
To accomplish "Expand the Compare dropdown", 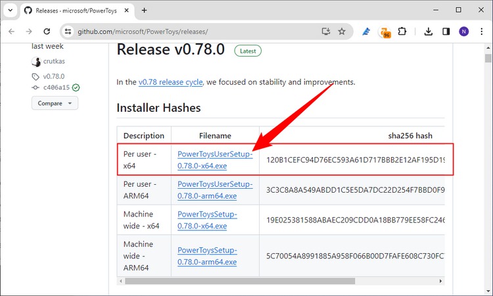I will 55,103.
